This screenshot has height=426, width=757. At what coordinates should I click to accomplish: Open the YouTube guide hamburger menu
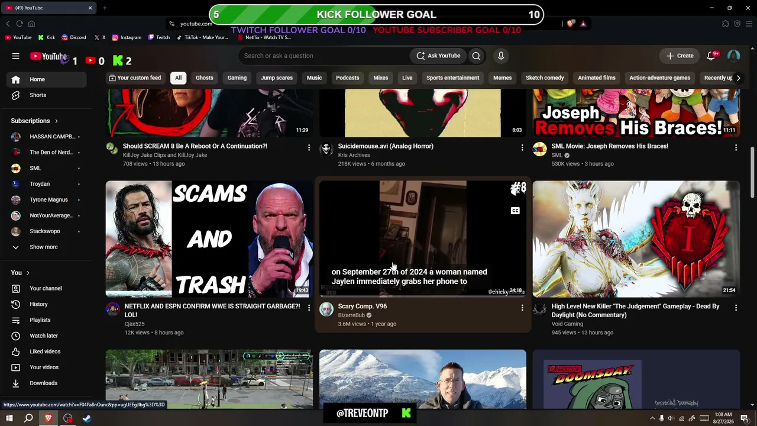tap(16, 56)
